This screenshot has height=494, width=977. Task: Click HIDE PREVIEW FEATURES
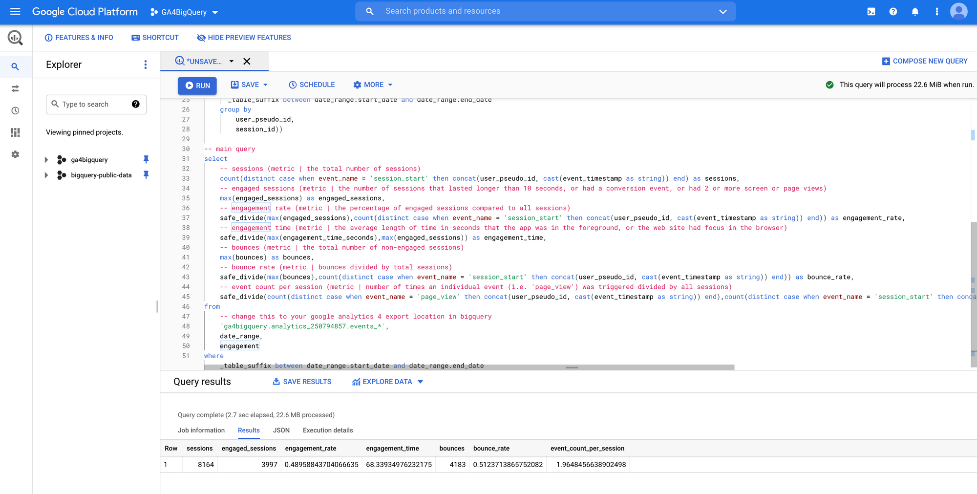[x=244, y=38]
